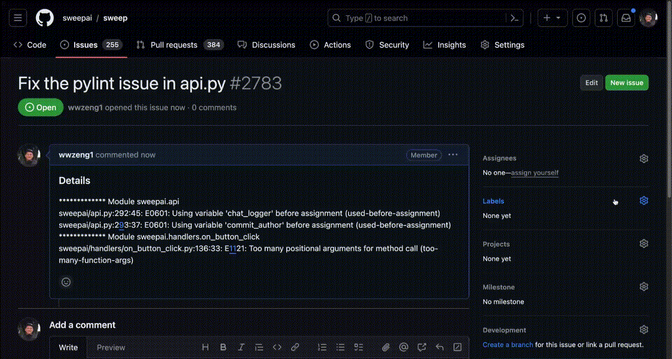Viewport: 672px width, 359px height.
Task: Open the Milestone gear icon
Action: (x=644, y=287)
